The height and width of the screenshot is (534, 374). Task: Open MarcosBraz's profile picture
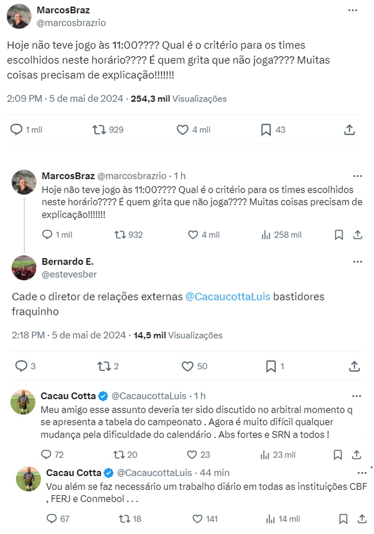(x=20, y=17)
